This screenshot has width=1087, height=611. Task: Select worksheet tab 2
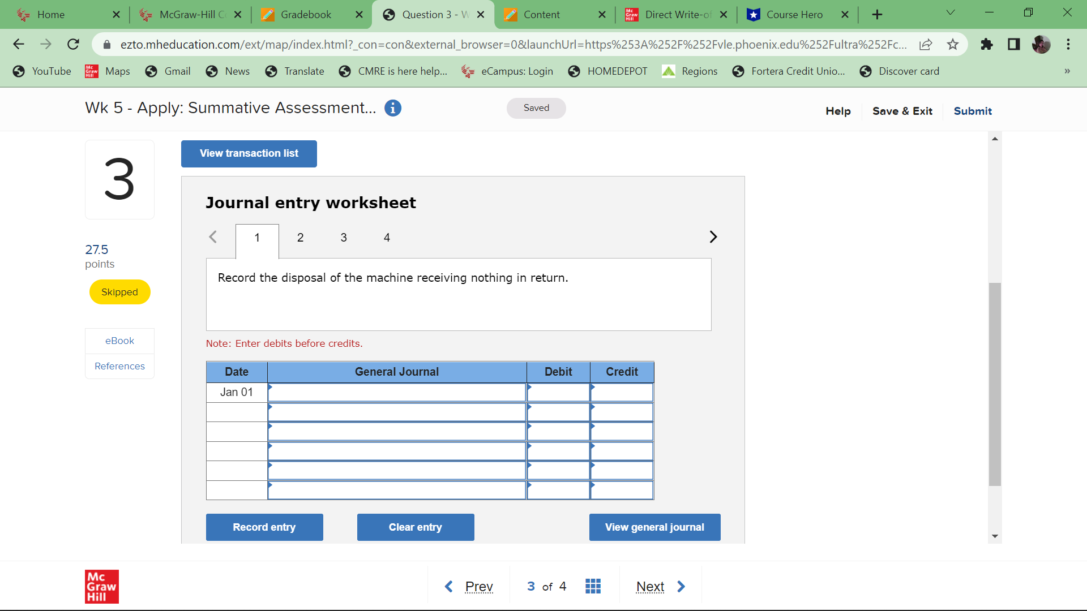[x=300, y=238]
